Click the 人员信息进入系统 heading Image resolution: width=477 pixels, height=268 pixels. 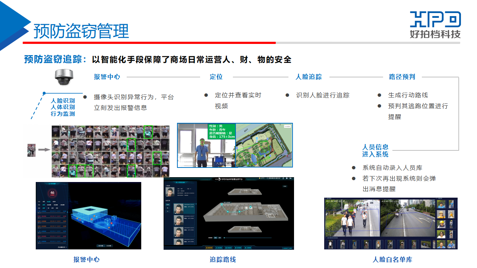[375, 151]
